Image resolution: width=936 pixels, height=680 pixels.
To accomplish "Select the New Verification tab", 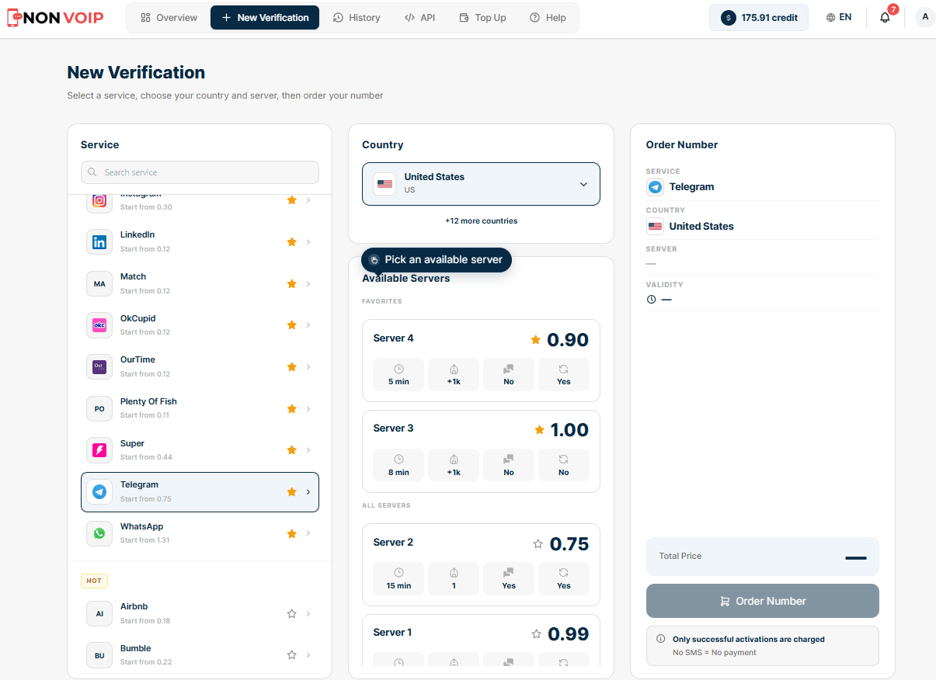I will point(265,17).
